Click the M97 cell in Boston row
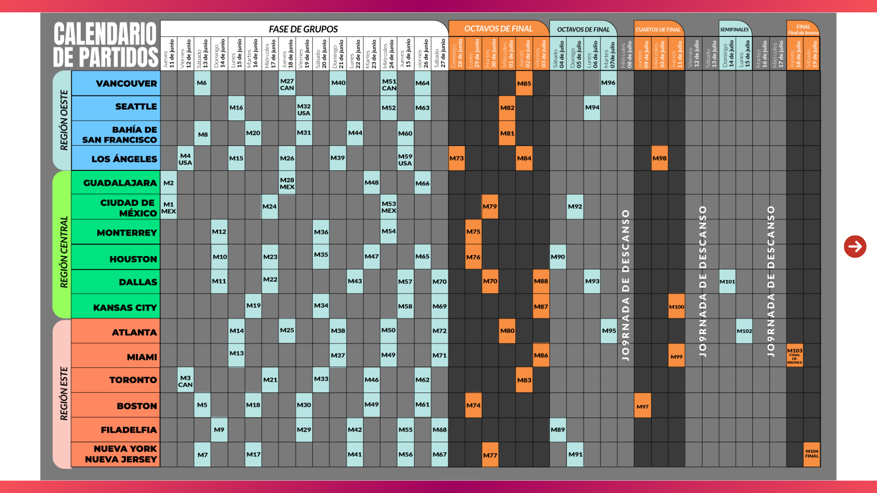The width and height of the screenshot is (877, 493). coord(642,406)
